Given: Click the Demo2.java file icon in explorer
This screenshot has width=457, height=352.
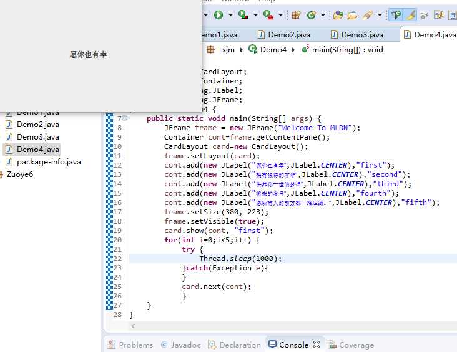Looking at the screenshot, I should coord(9,125).
